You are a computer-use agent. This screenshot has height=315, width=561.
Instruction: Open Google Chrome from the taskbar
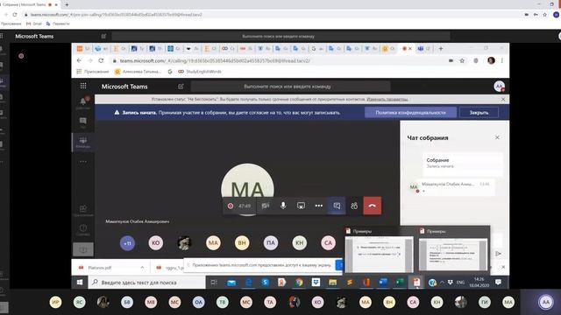299,283
